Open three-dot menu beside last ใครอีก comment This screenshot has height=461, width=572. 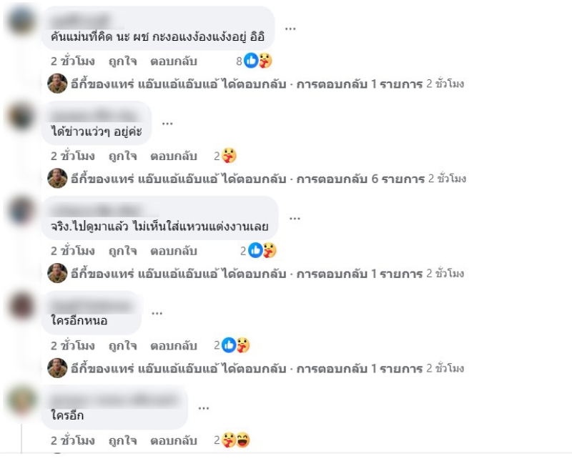point(204,407)
